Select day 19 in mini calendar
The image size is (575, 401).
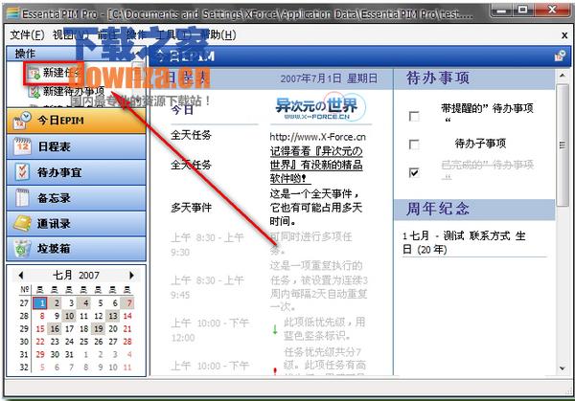coord(99,328)
